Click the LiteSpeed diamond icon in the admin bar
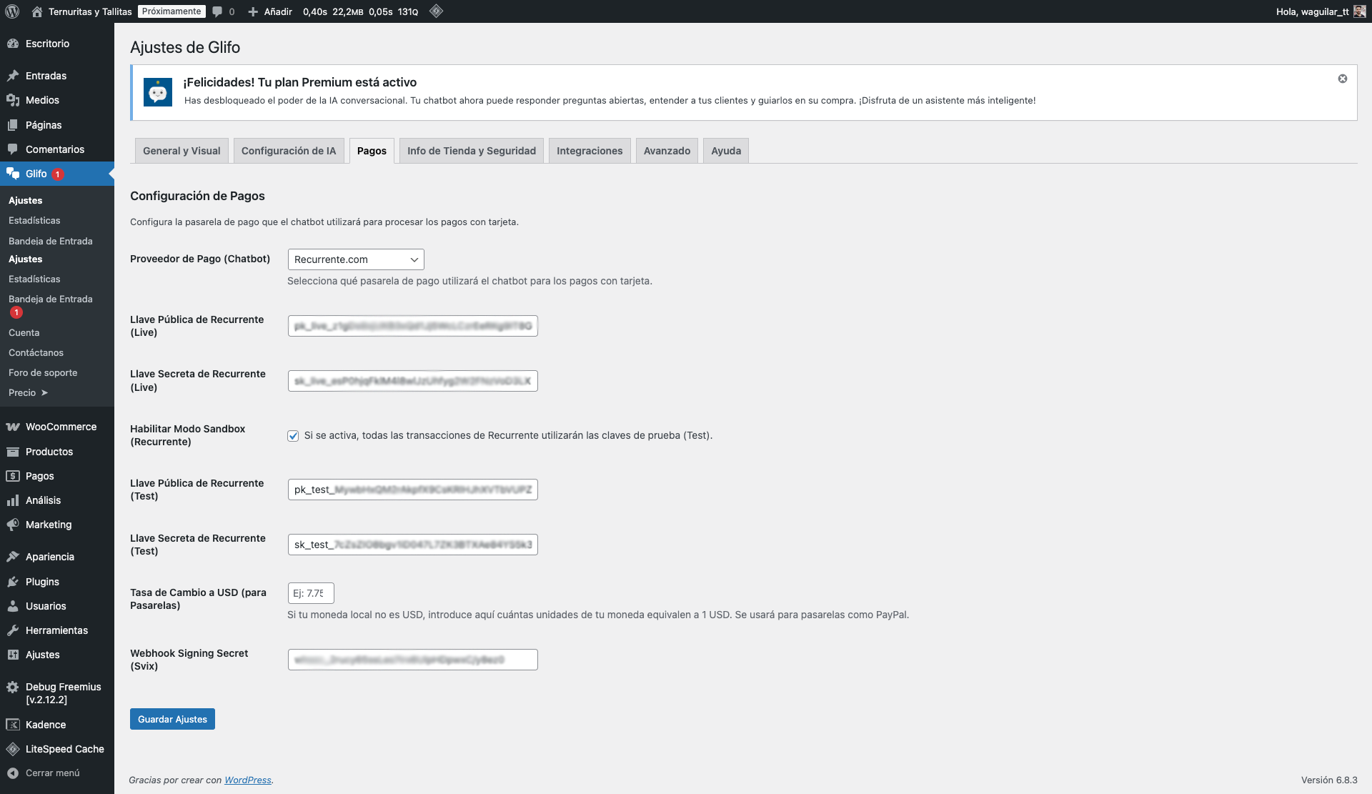 click(x=436, y=11)
